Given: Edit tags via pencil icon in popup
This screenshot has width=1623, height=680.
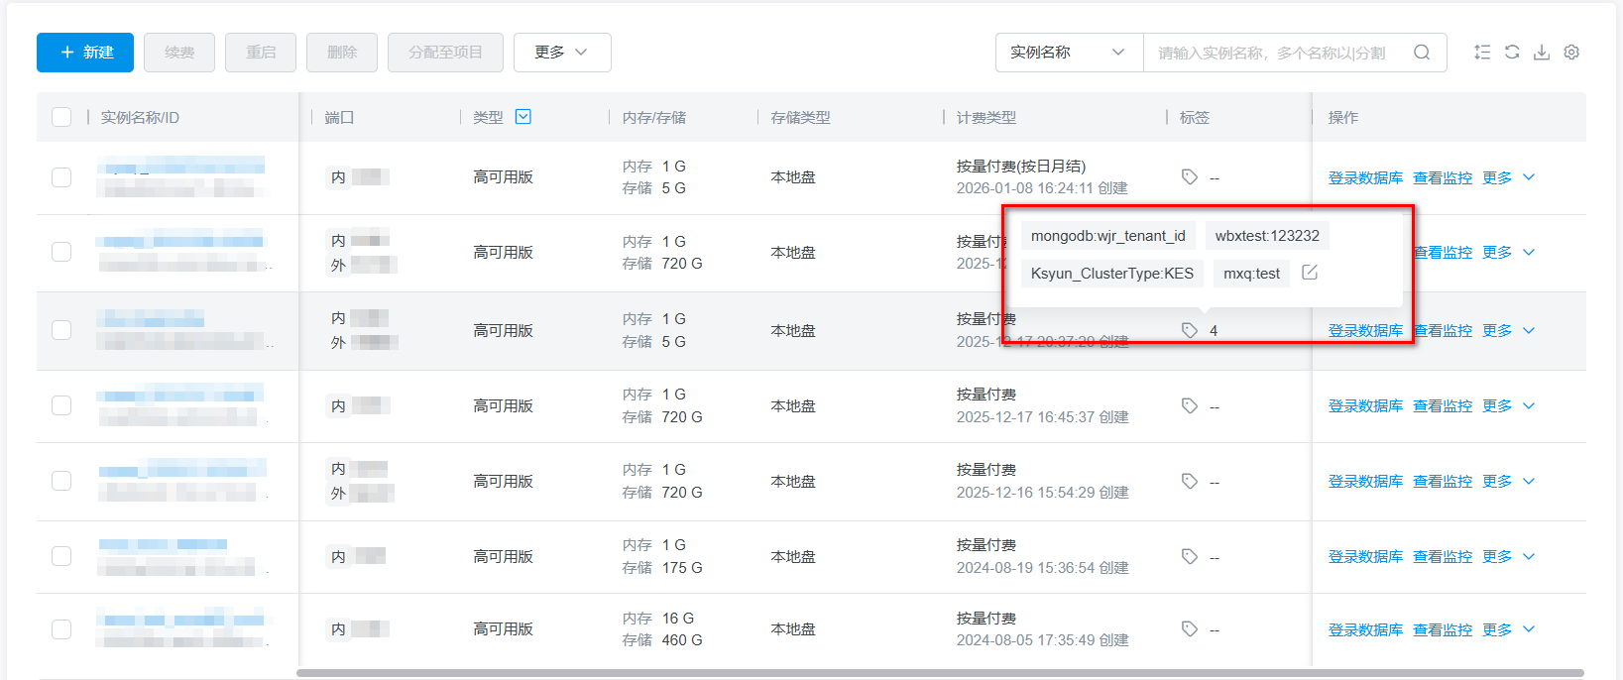Looking at the screenshot, I should [x=1310, y=273].
